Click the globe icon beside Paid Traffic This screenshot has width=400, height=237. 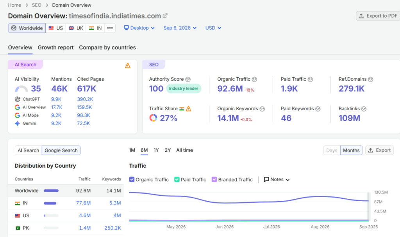point(310,80)
